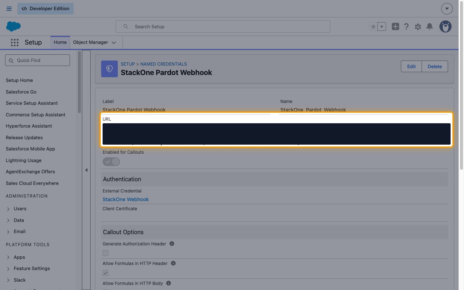Open Salesforce Mobile App item

tap(30, 149)
